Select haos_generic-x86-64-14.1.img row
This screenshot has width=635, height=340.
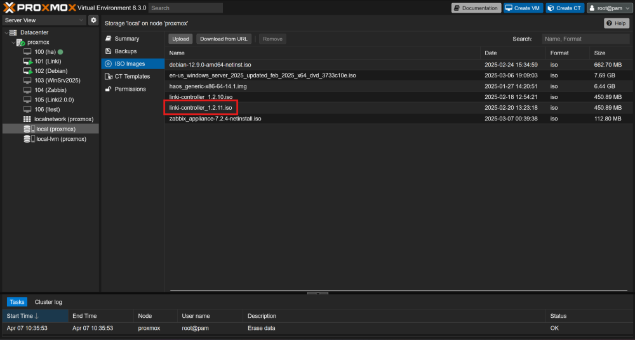click(x=398, y=86)
